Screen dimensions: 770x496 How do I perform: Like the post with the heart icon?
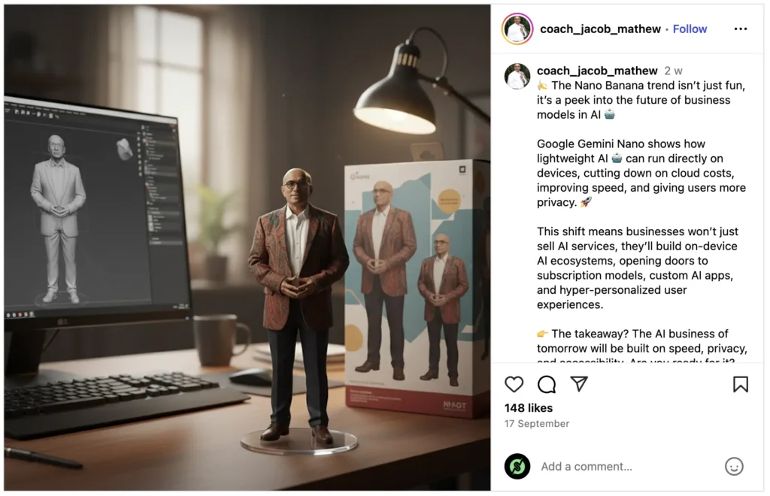coord(514,384)
